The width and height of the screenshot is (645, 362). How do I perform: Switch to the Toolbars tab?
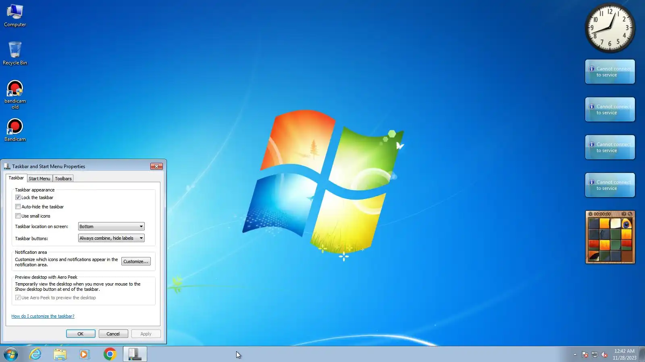(x=63, y=179)
